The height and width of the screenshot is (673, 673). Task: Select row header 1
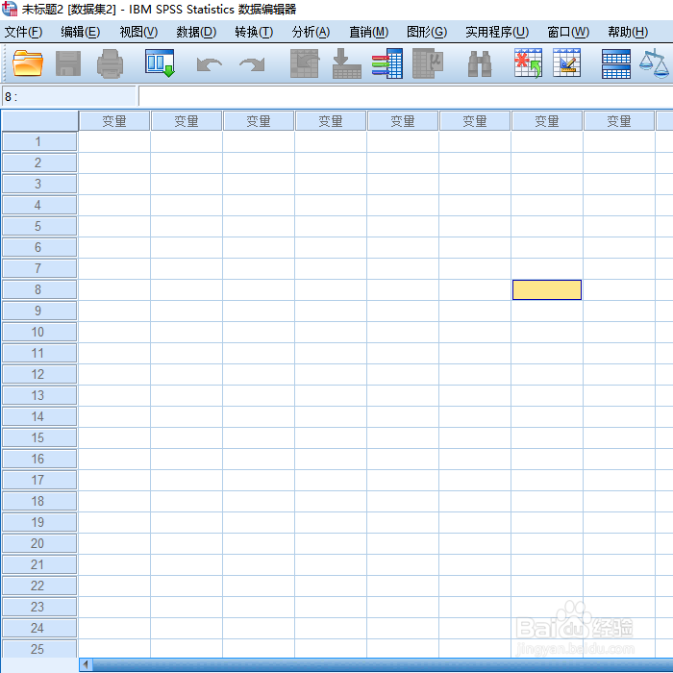point(39,141)
